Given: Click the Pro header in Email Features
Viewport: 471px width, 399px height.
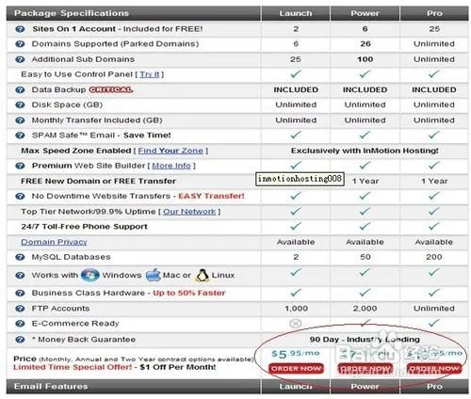Looking at the screenshot, I should coord(434,387).
